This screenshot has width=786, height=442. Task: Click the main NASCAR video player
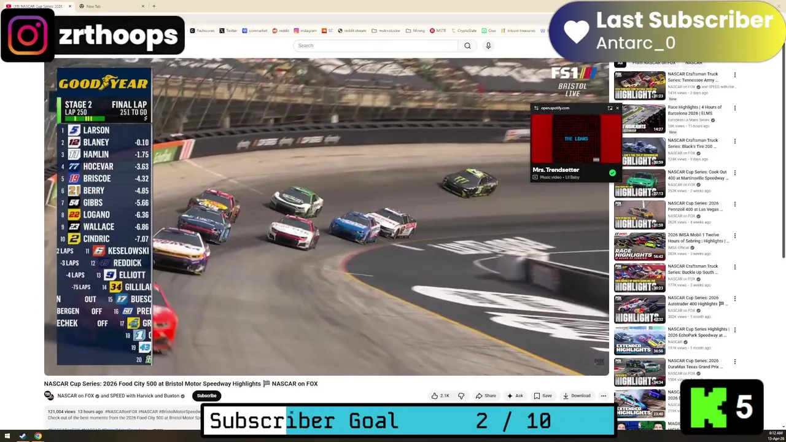tap(326, 216)
